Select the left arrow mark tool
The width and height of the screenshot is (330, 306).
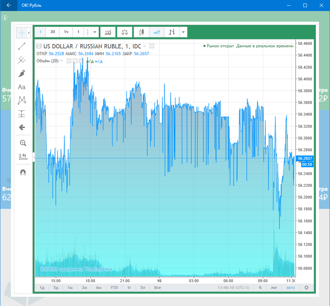[x=22, y=127]
